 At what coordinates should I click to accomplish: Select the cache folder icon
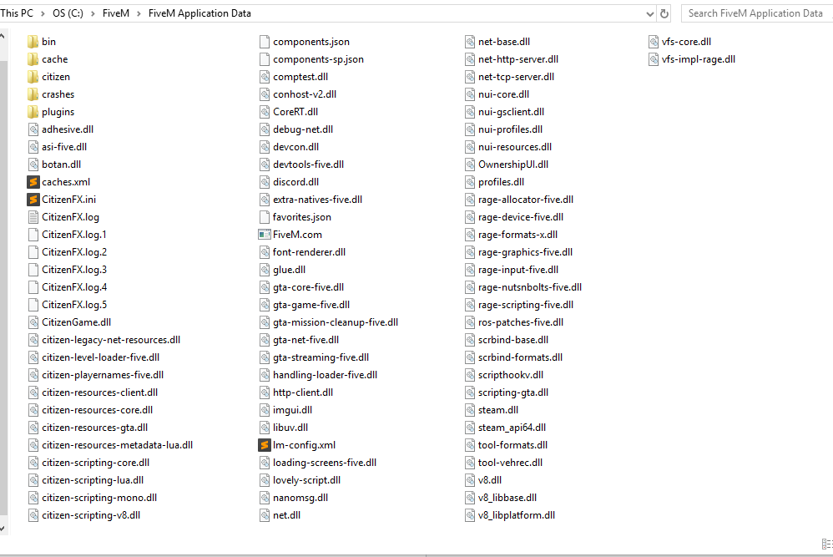pos(33,59)
